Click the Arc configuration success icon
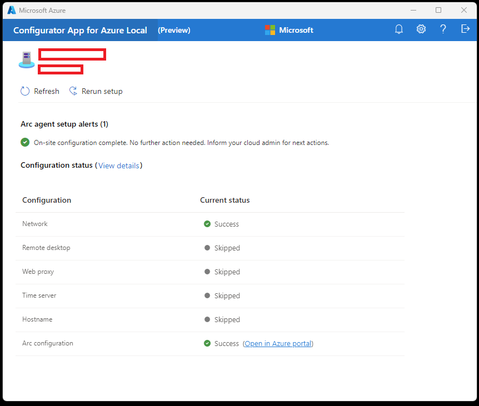479x406 pixels. coord(207,343)
